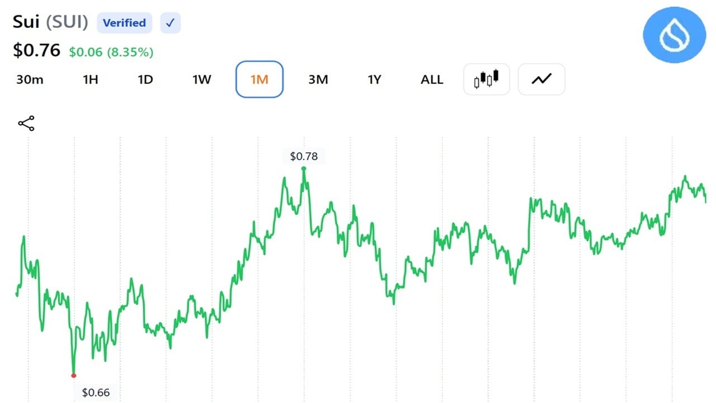Click the share icon above the chart

(x=26, y=124)
